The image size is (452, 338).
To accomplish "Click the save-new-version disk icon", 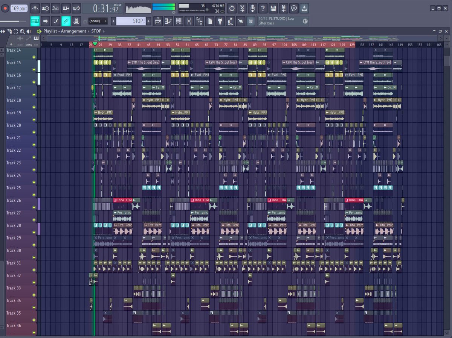I will click(283, 8).
